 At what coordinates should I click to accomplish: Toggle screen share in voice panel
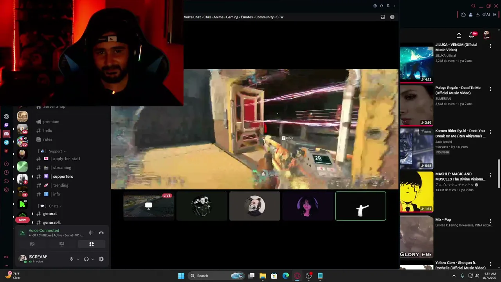[62, 244]
